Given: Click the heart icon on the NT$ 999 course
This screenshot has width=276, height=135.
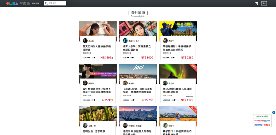Looking at the screenshot, I should [x=94, y=100].
